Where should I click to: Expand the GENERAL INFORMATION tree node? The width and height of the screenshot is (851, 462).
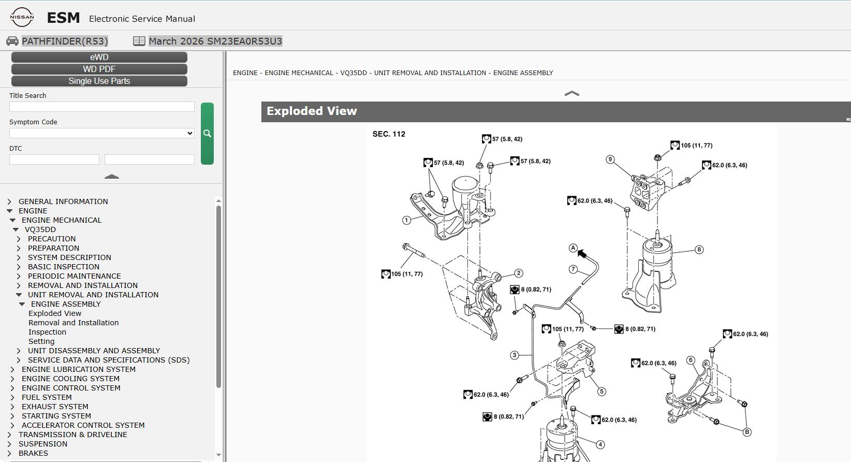click(9, 201)
